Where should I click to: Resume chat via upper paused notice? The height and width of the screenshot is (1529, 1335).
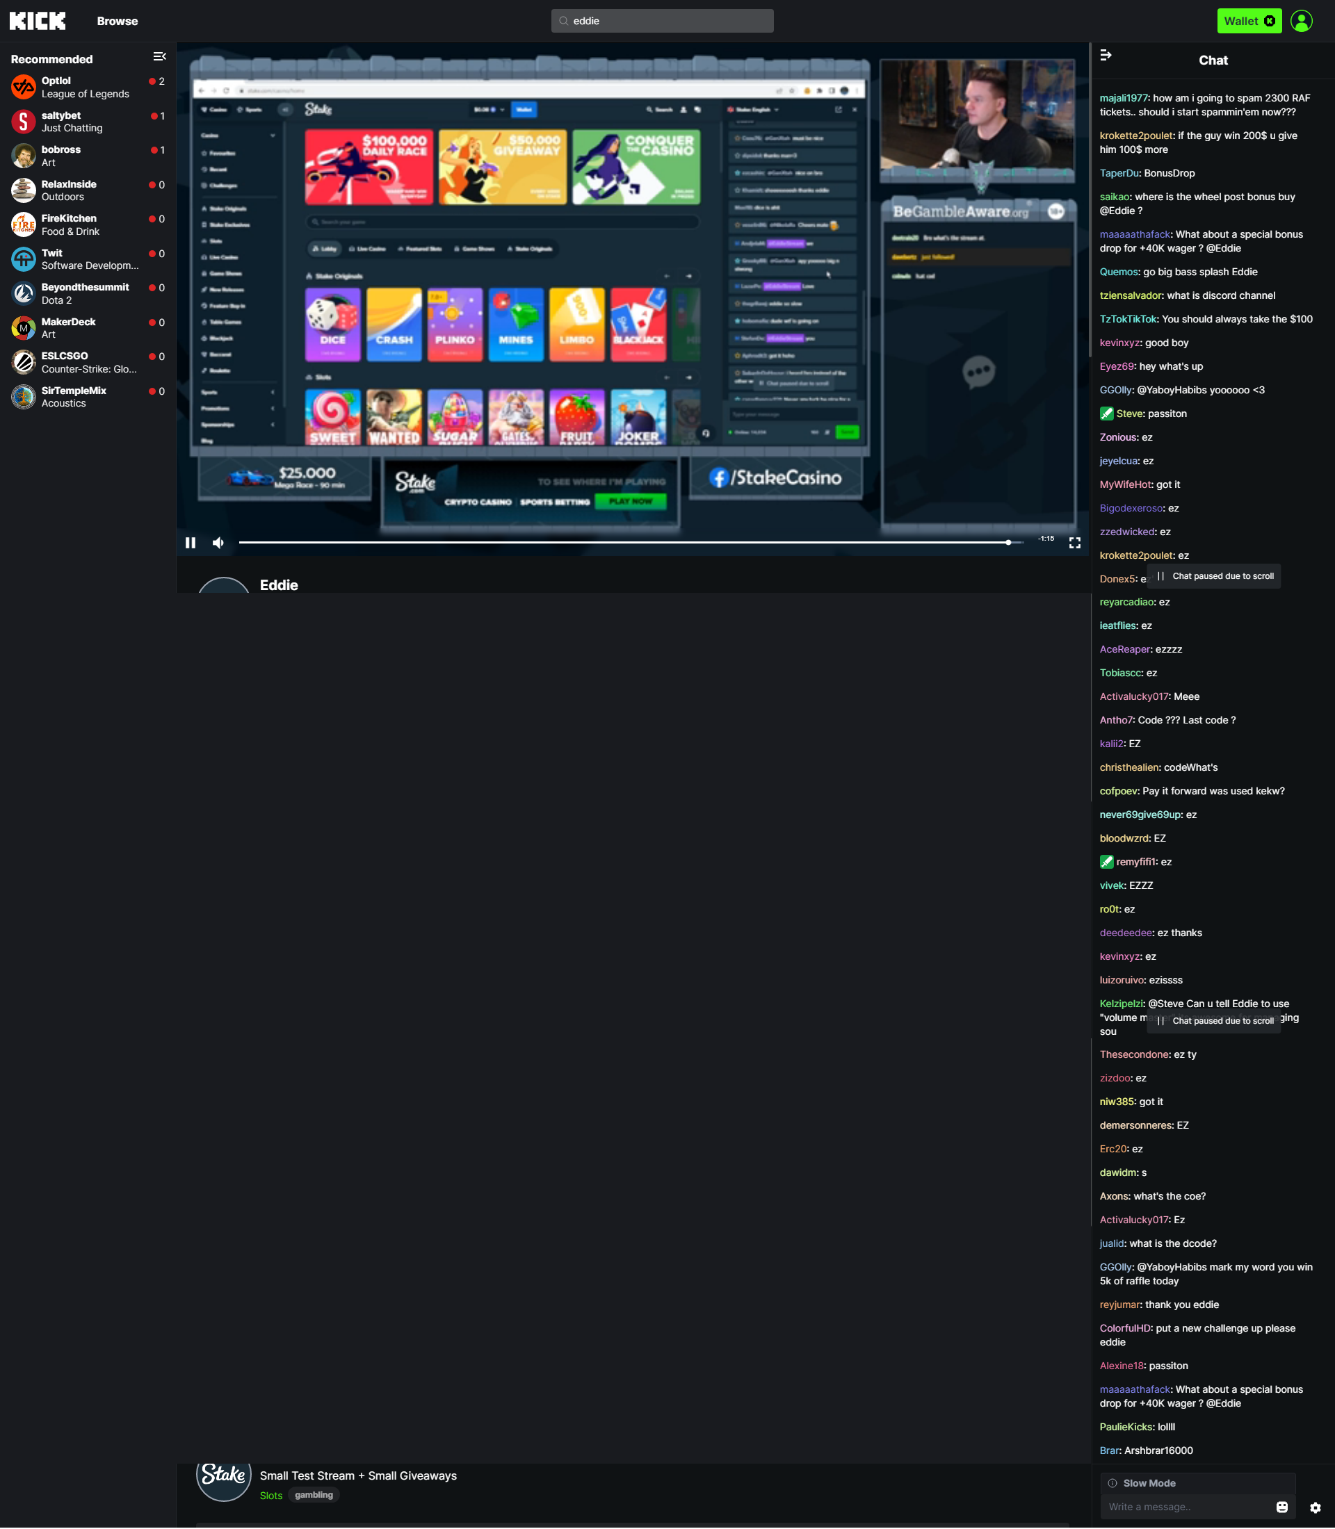pyautogui.click(x=1213, y=575)
